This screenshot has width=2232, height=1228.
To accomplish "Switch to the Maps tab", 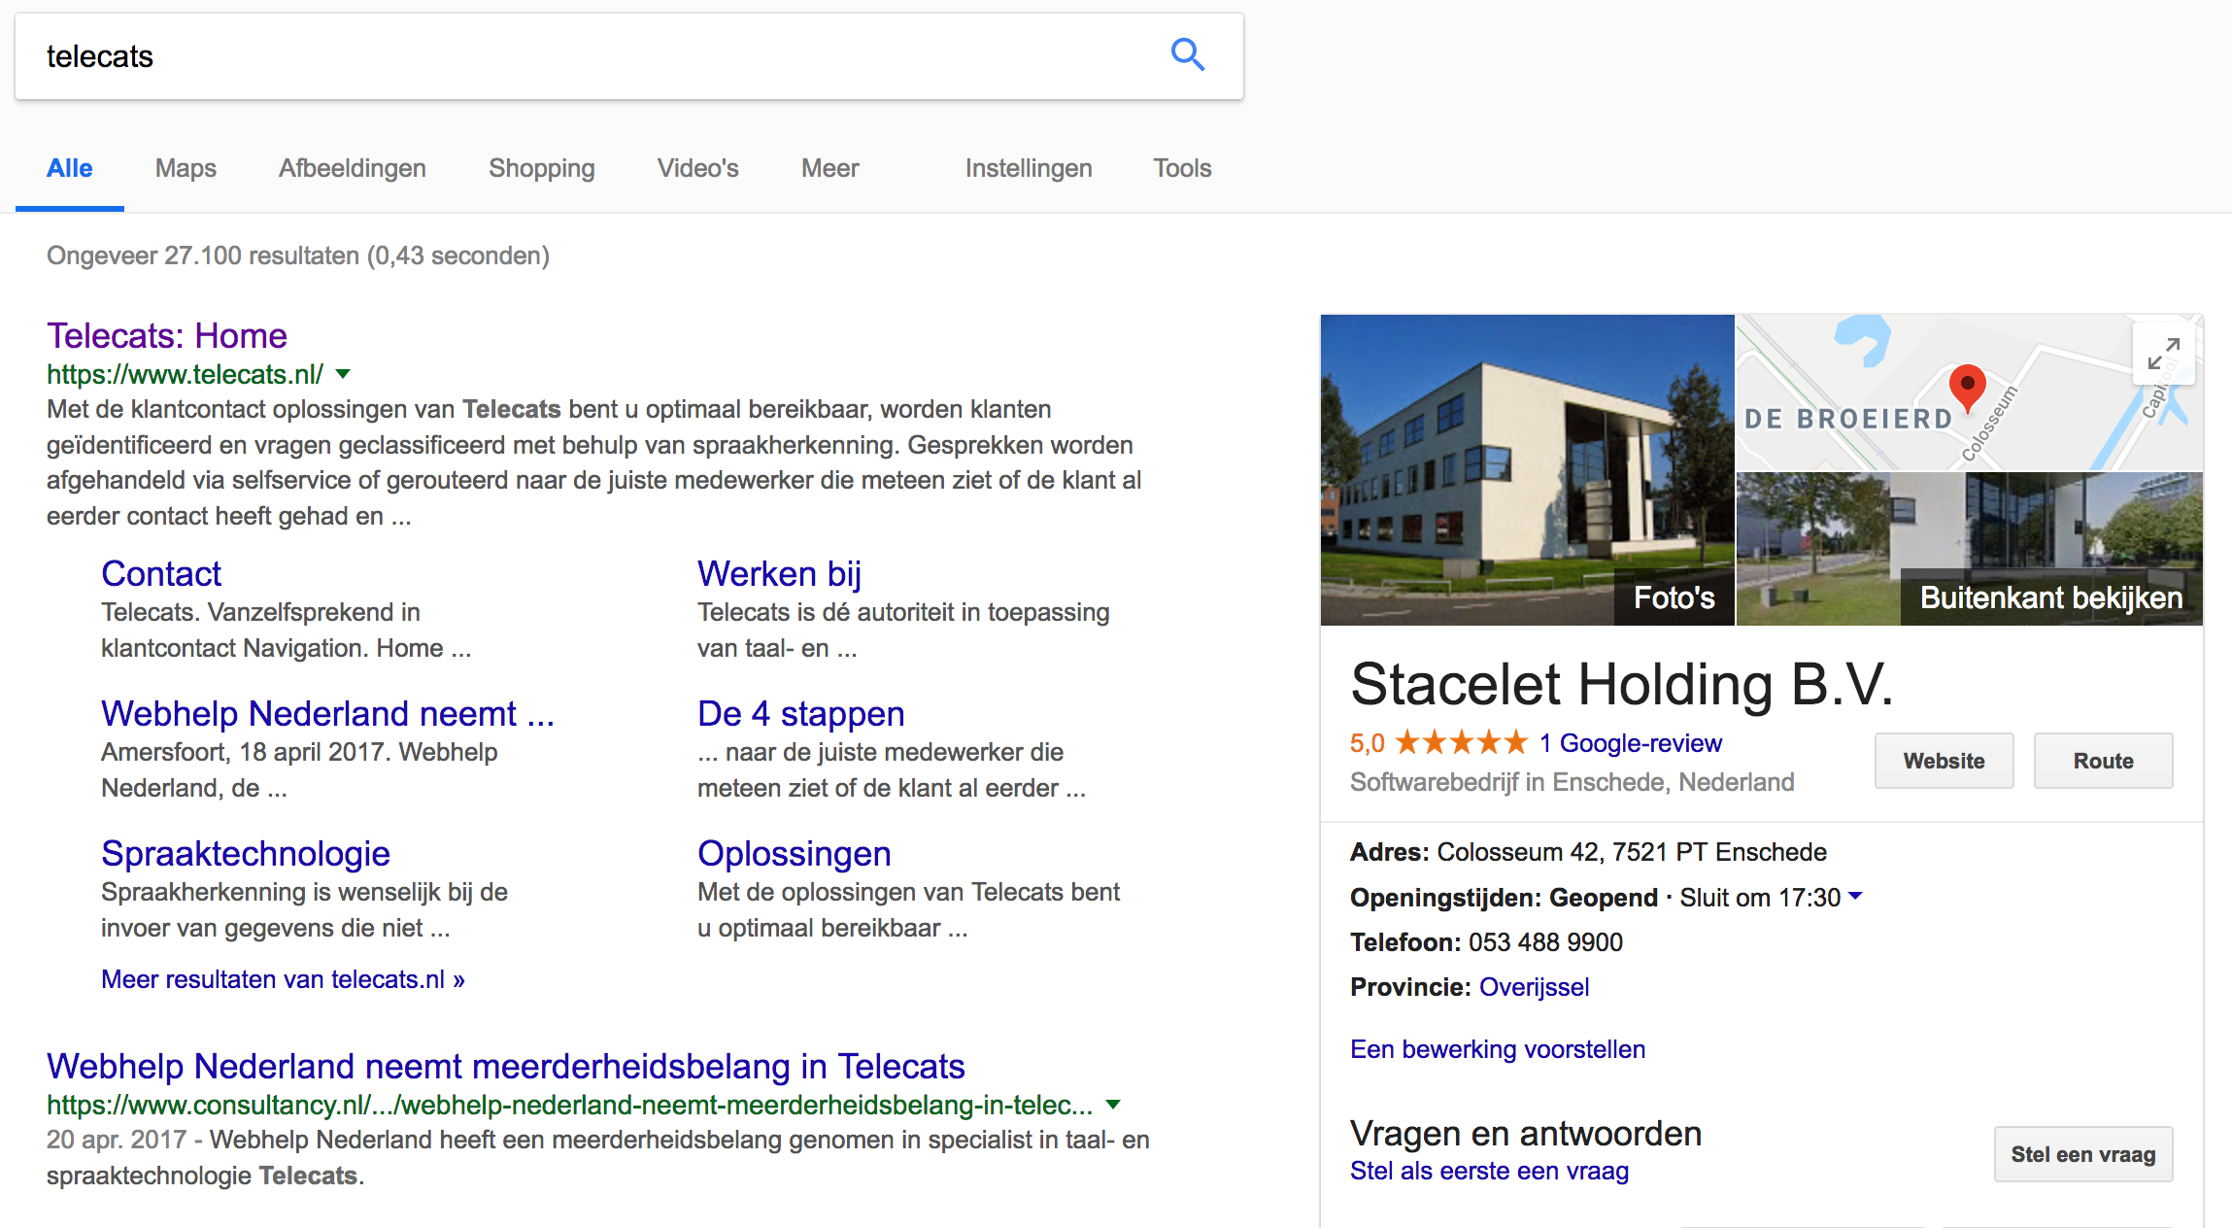I will (186, 168).
